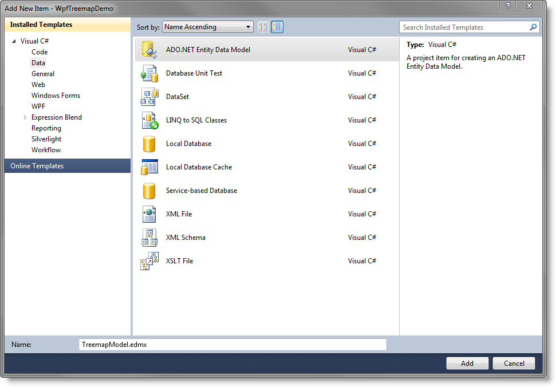Select the XSLT File template icon
This screenshot has width=556, height=387.
coord(149,261)
